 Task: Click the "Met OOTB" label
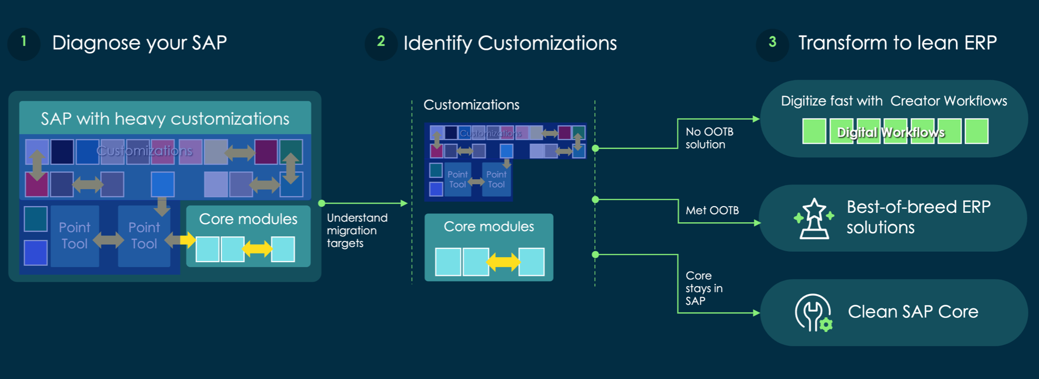point(712,210)
